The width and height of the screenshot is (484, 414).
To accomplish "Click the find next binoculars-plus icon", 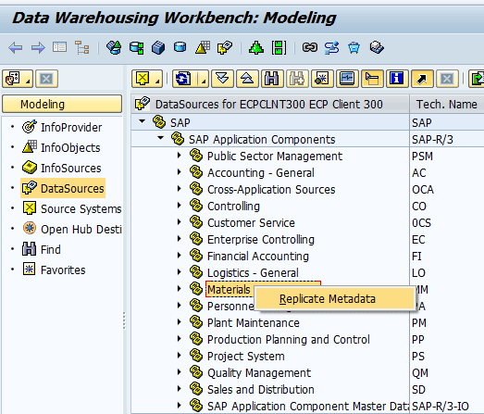I will (297, 79).
